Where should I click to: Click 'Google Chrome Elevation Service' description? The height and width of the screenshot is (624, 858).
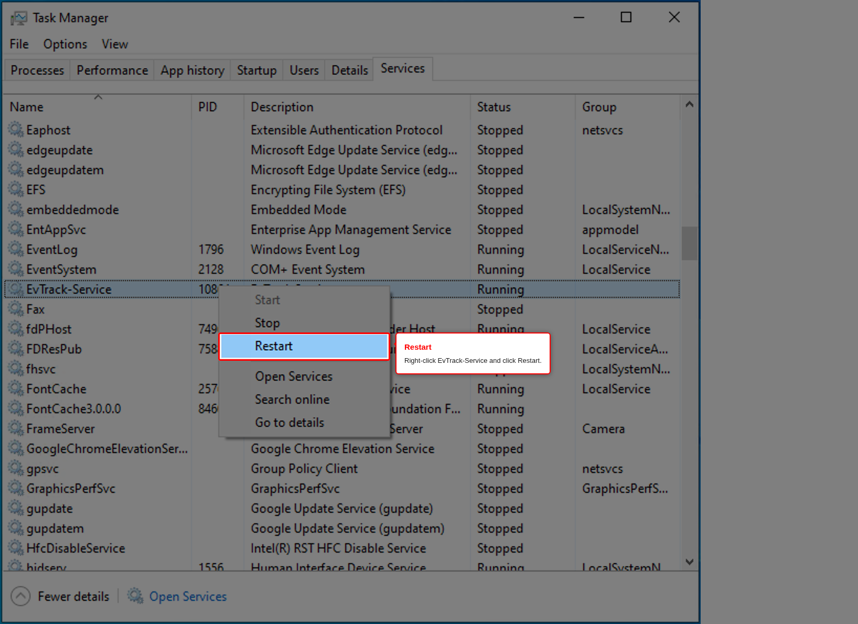(342, 449)
